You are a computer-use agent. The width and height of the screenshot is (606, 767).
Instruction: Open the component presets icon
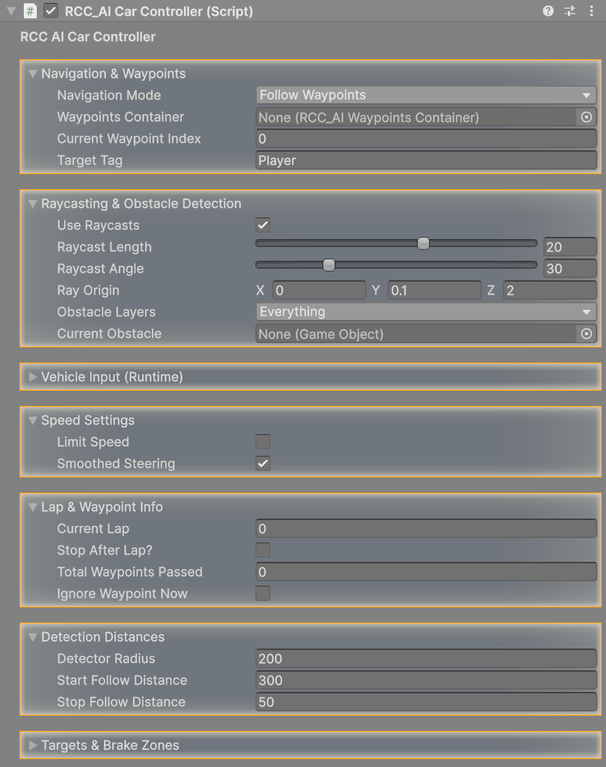coord(570,11)
